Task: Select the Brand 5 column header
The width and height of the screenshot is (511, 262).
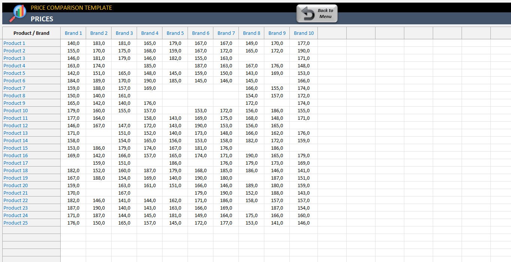Action: [x=175, y=33]
